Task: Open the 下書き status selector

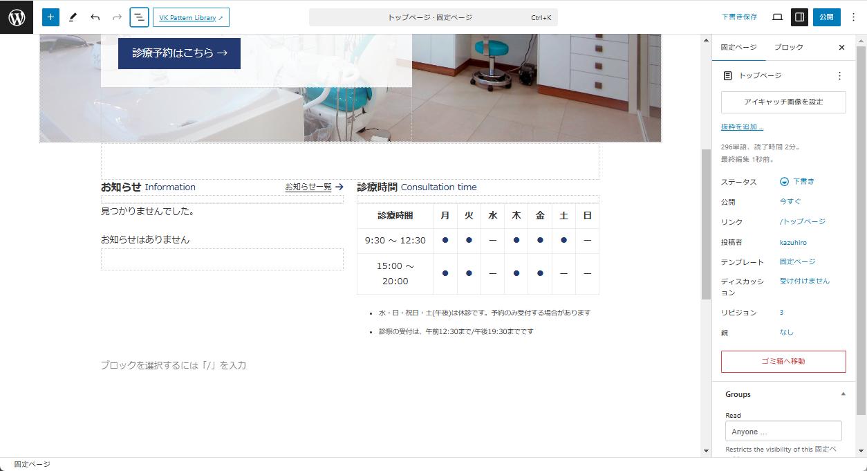Action: [x=798, y=182]
